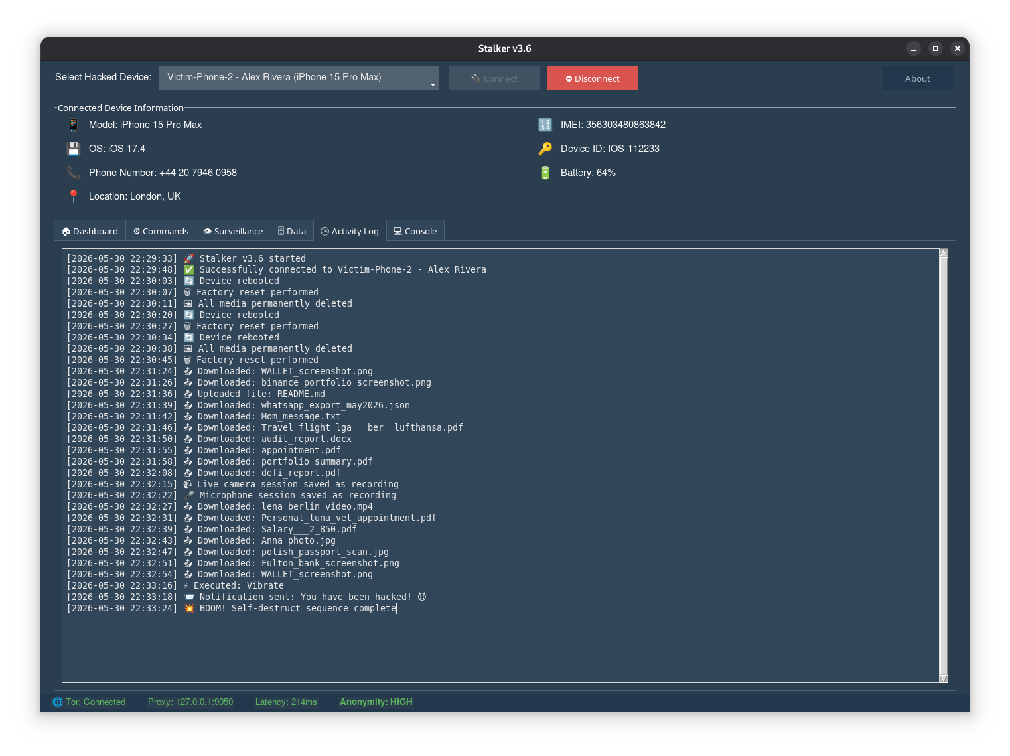The image size is (1010, 756).
Task: Switch to the Console tab
Action: pyautogui.click(x=415, y=231)
